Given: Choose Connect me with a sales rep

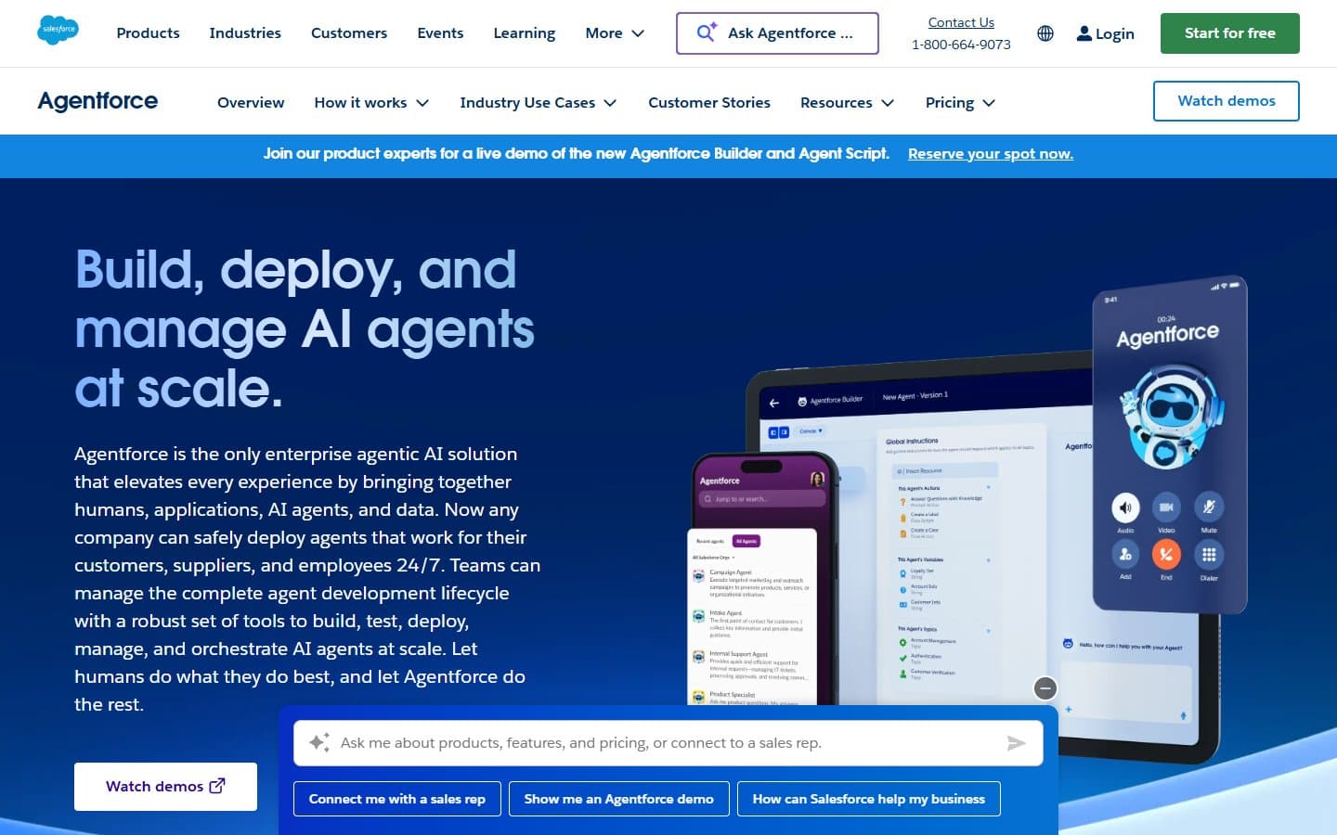Looking at the screenshot, I should tap(396, 799).
